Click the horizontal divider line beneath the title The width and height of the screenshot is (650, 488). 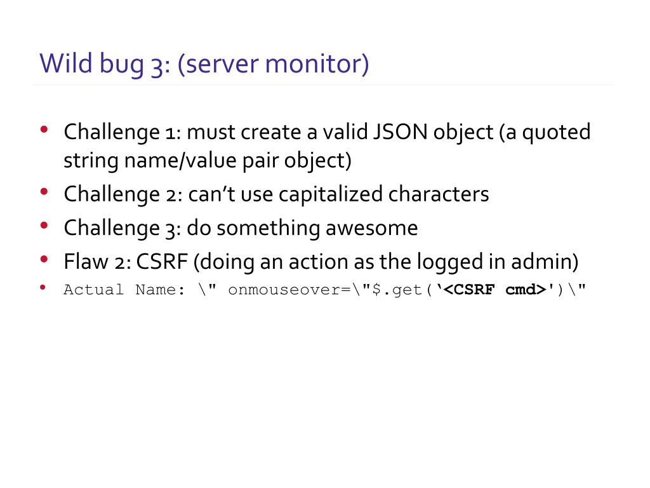coord(322,85)
